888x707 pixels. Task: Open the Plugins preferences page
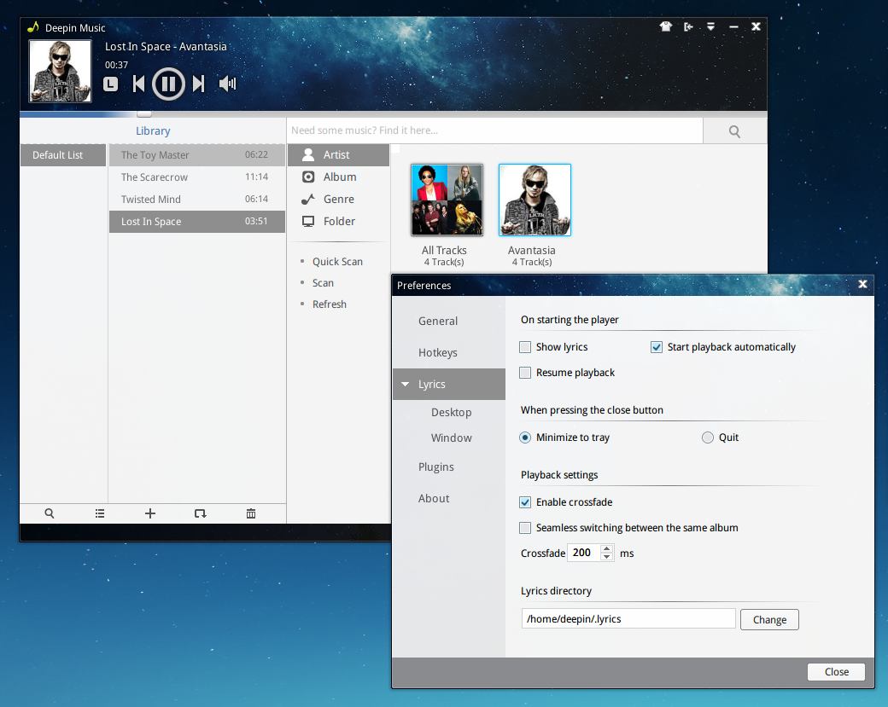click(436, 467)
